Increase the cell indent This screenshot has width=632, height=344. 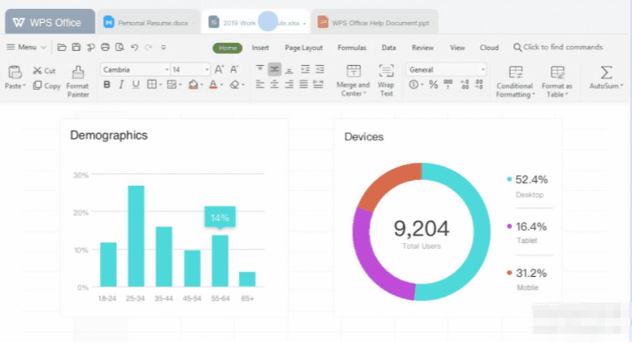point(319,69)
